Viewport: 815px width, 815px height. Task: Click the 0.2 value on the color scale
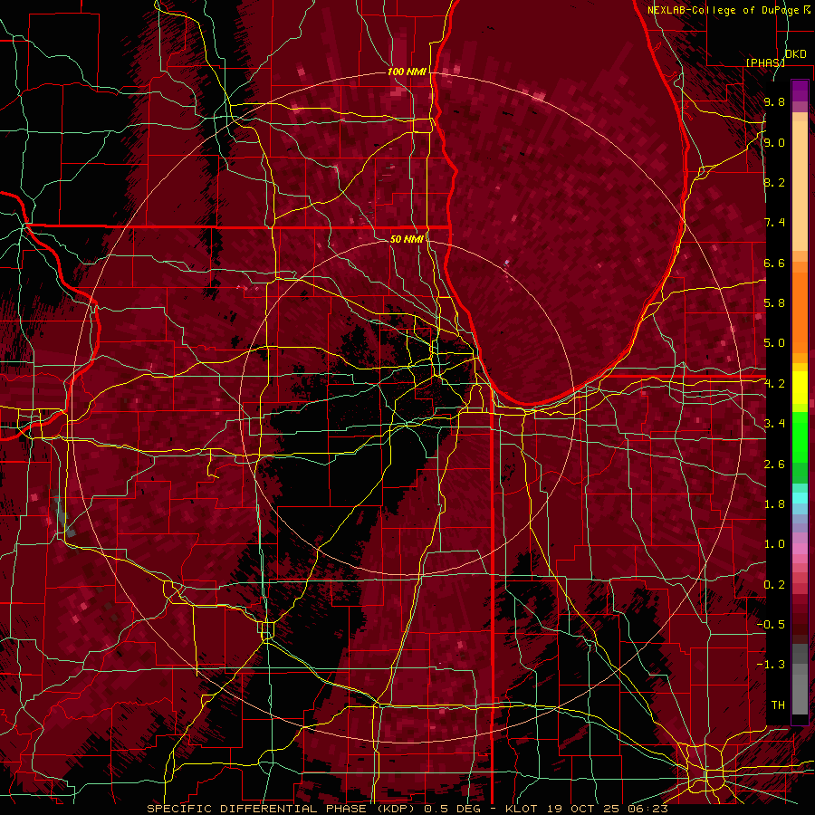pos(774,585)
